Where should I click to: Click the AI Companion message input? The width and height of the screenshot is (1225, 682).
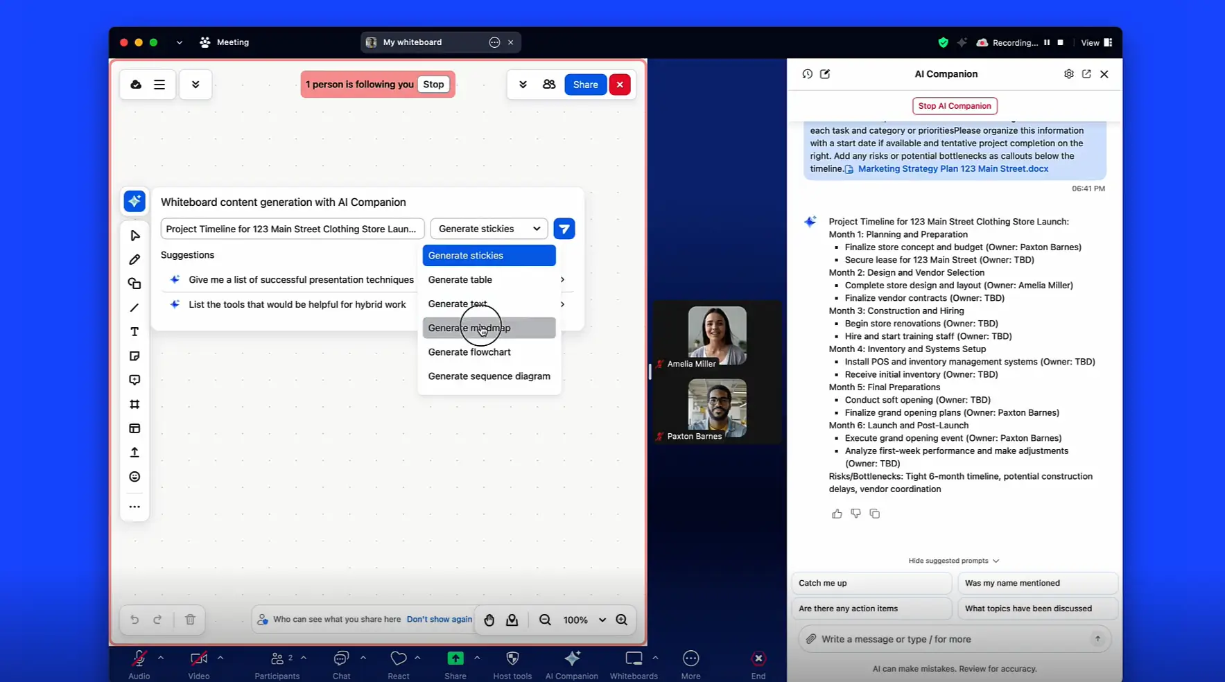pyautogui.click(x=954, y=639)
